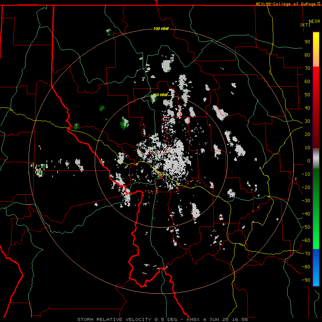Select the 100 NMI range ring label
Image resolution: width=322 pixels, height=322 pixels.
[161, 29]
